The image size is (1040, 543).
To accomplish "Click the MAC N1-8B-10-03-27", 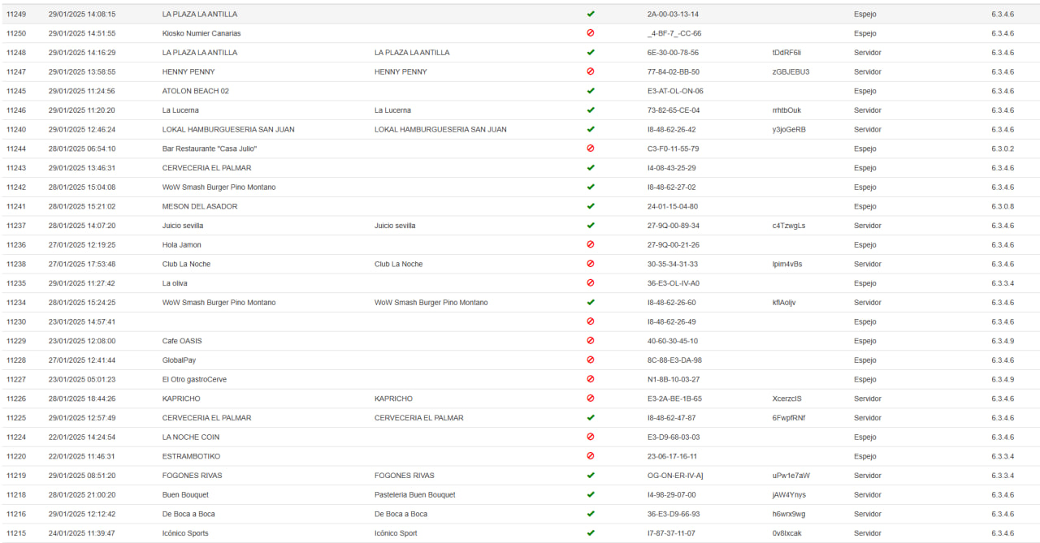I will pyautogui.click(x=674, y=379).
